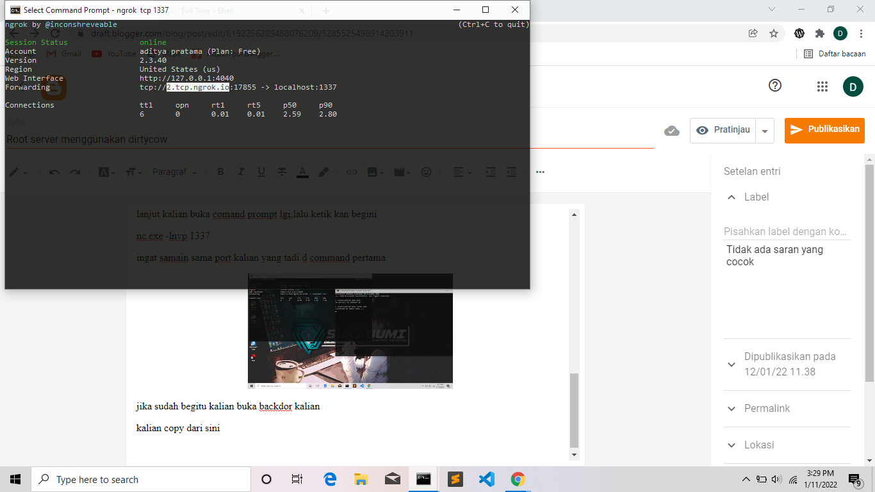Open Wi-Fi network tray icon

[x=794, y=479]
